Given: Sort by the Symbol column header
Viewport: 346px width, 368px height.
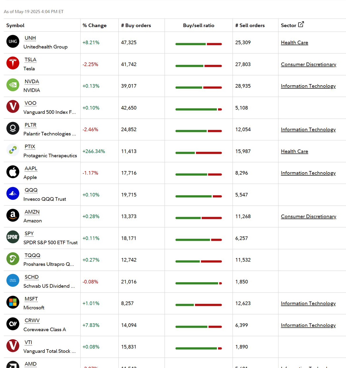Looking at the screenshot, I should click(15, 25).
